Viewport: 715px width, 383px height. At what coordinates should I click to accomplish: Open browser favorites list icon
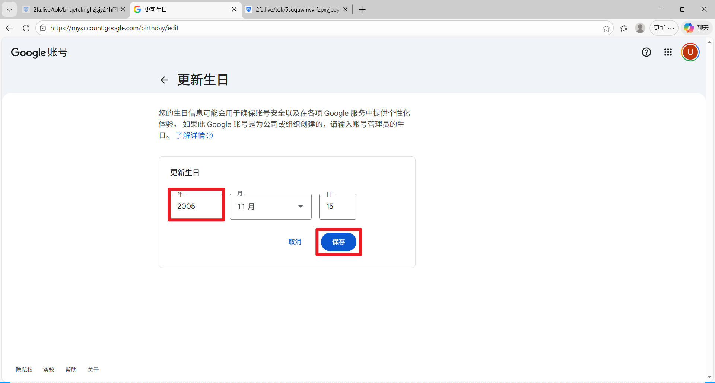point(624,28)
